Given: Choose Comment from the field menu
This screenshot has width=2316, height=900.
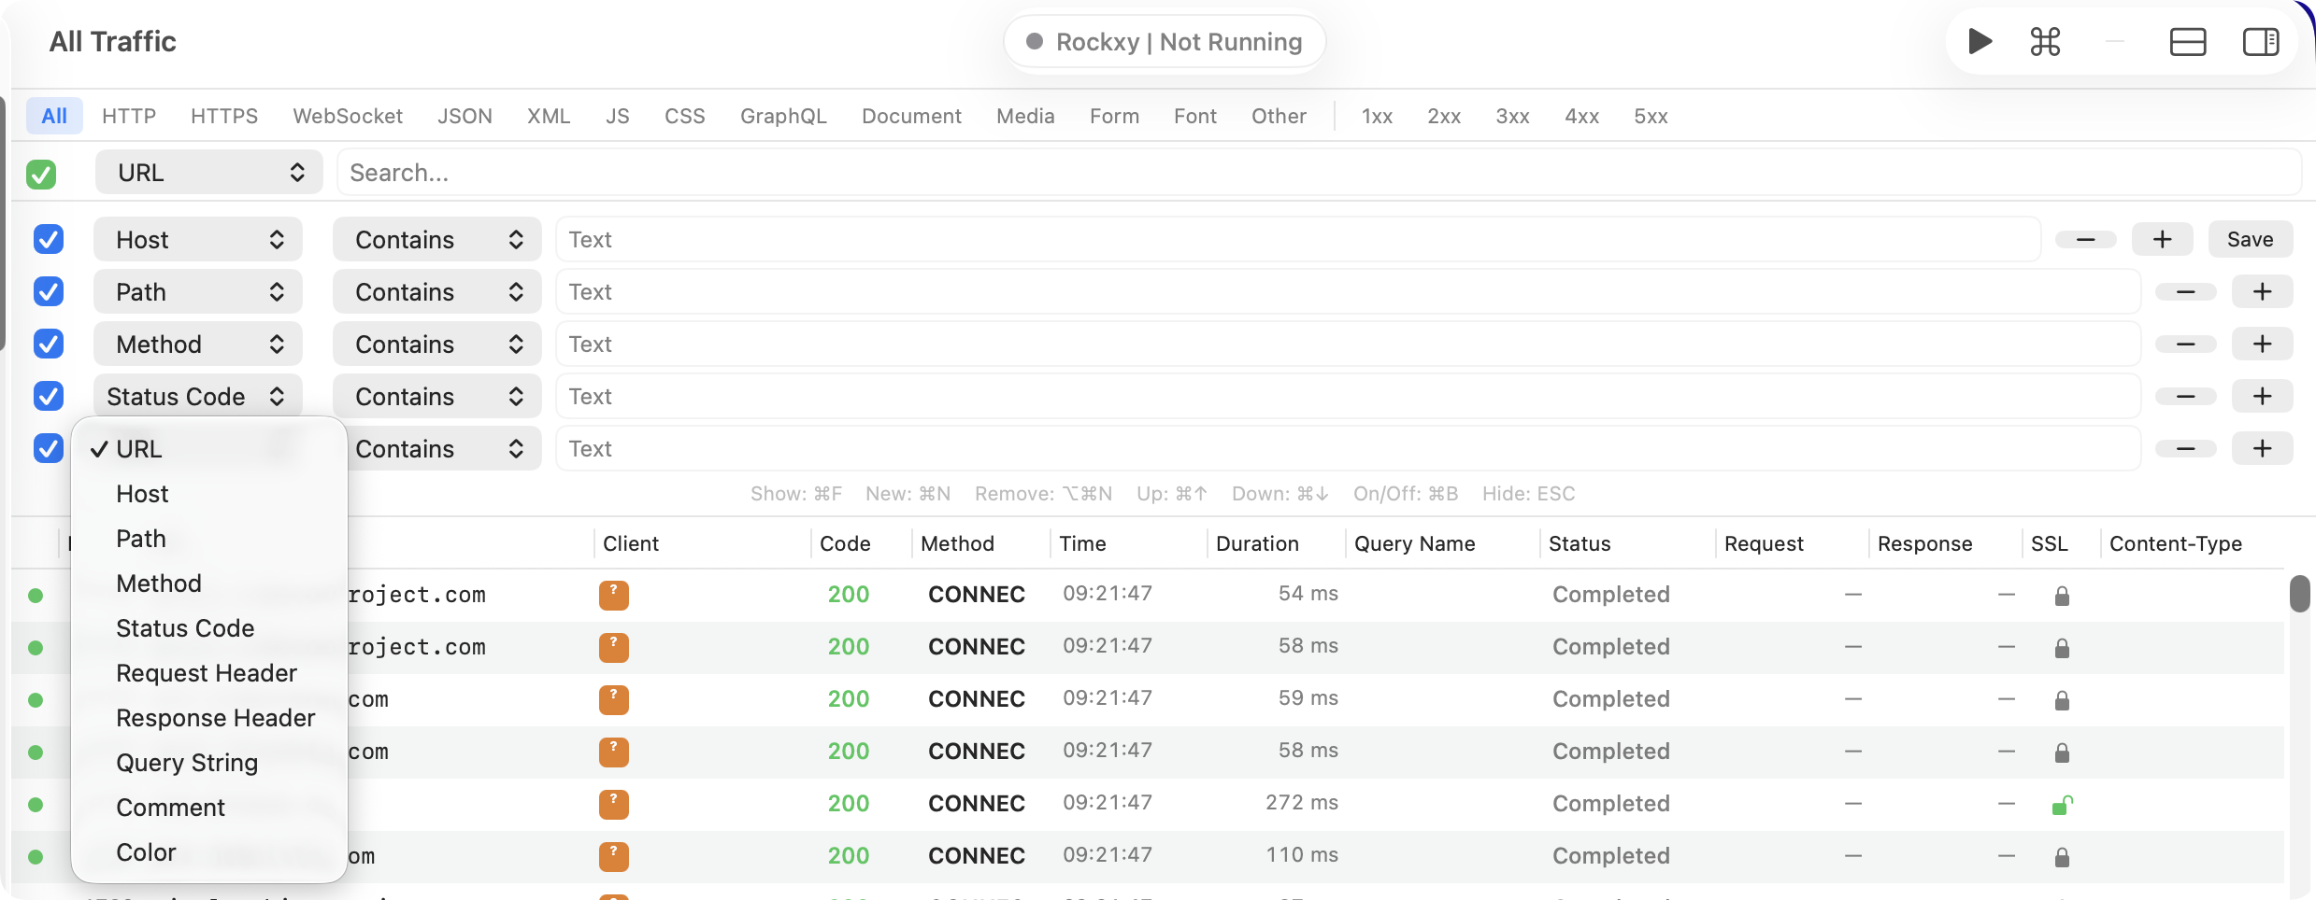Looking at the screenshot, I should click(x=209, y=808).
